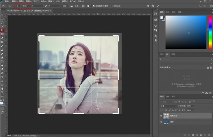Switch to the Channels tab in Layers panel
The height and width of the screenshot is (137, 213).
[168, 96]
